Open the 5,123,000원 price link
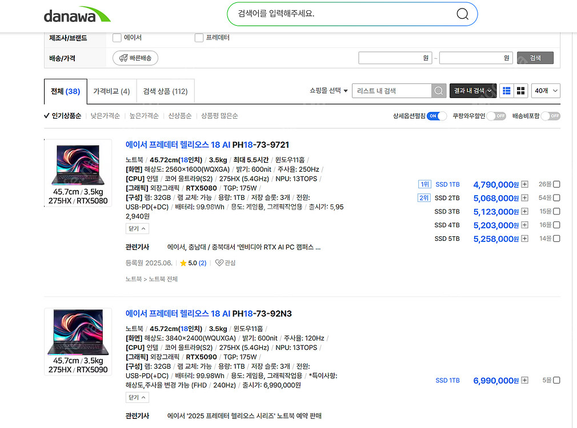 click(496, 212)
